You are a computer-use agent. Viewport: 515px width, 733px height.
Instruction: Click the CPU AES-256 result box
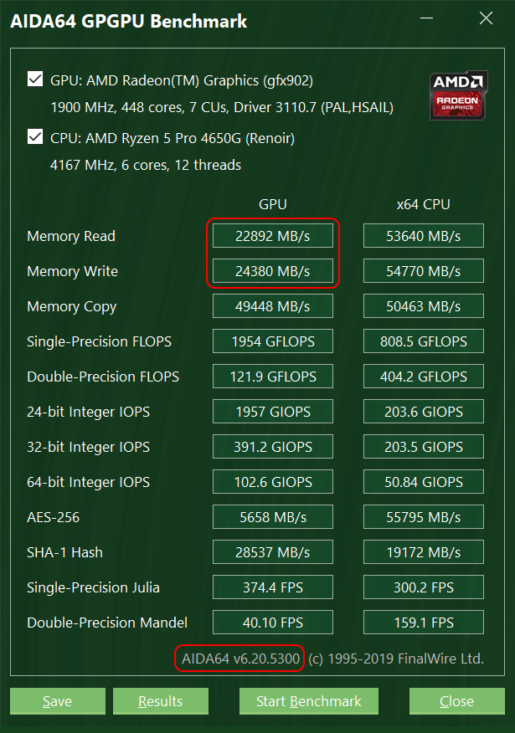[424, 517]
